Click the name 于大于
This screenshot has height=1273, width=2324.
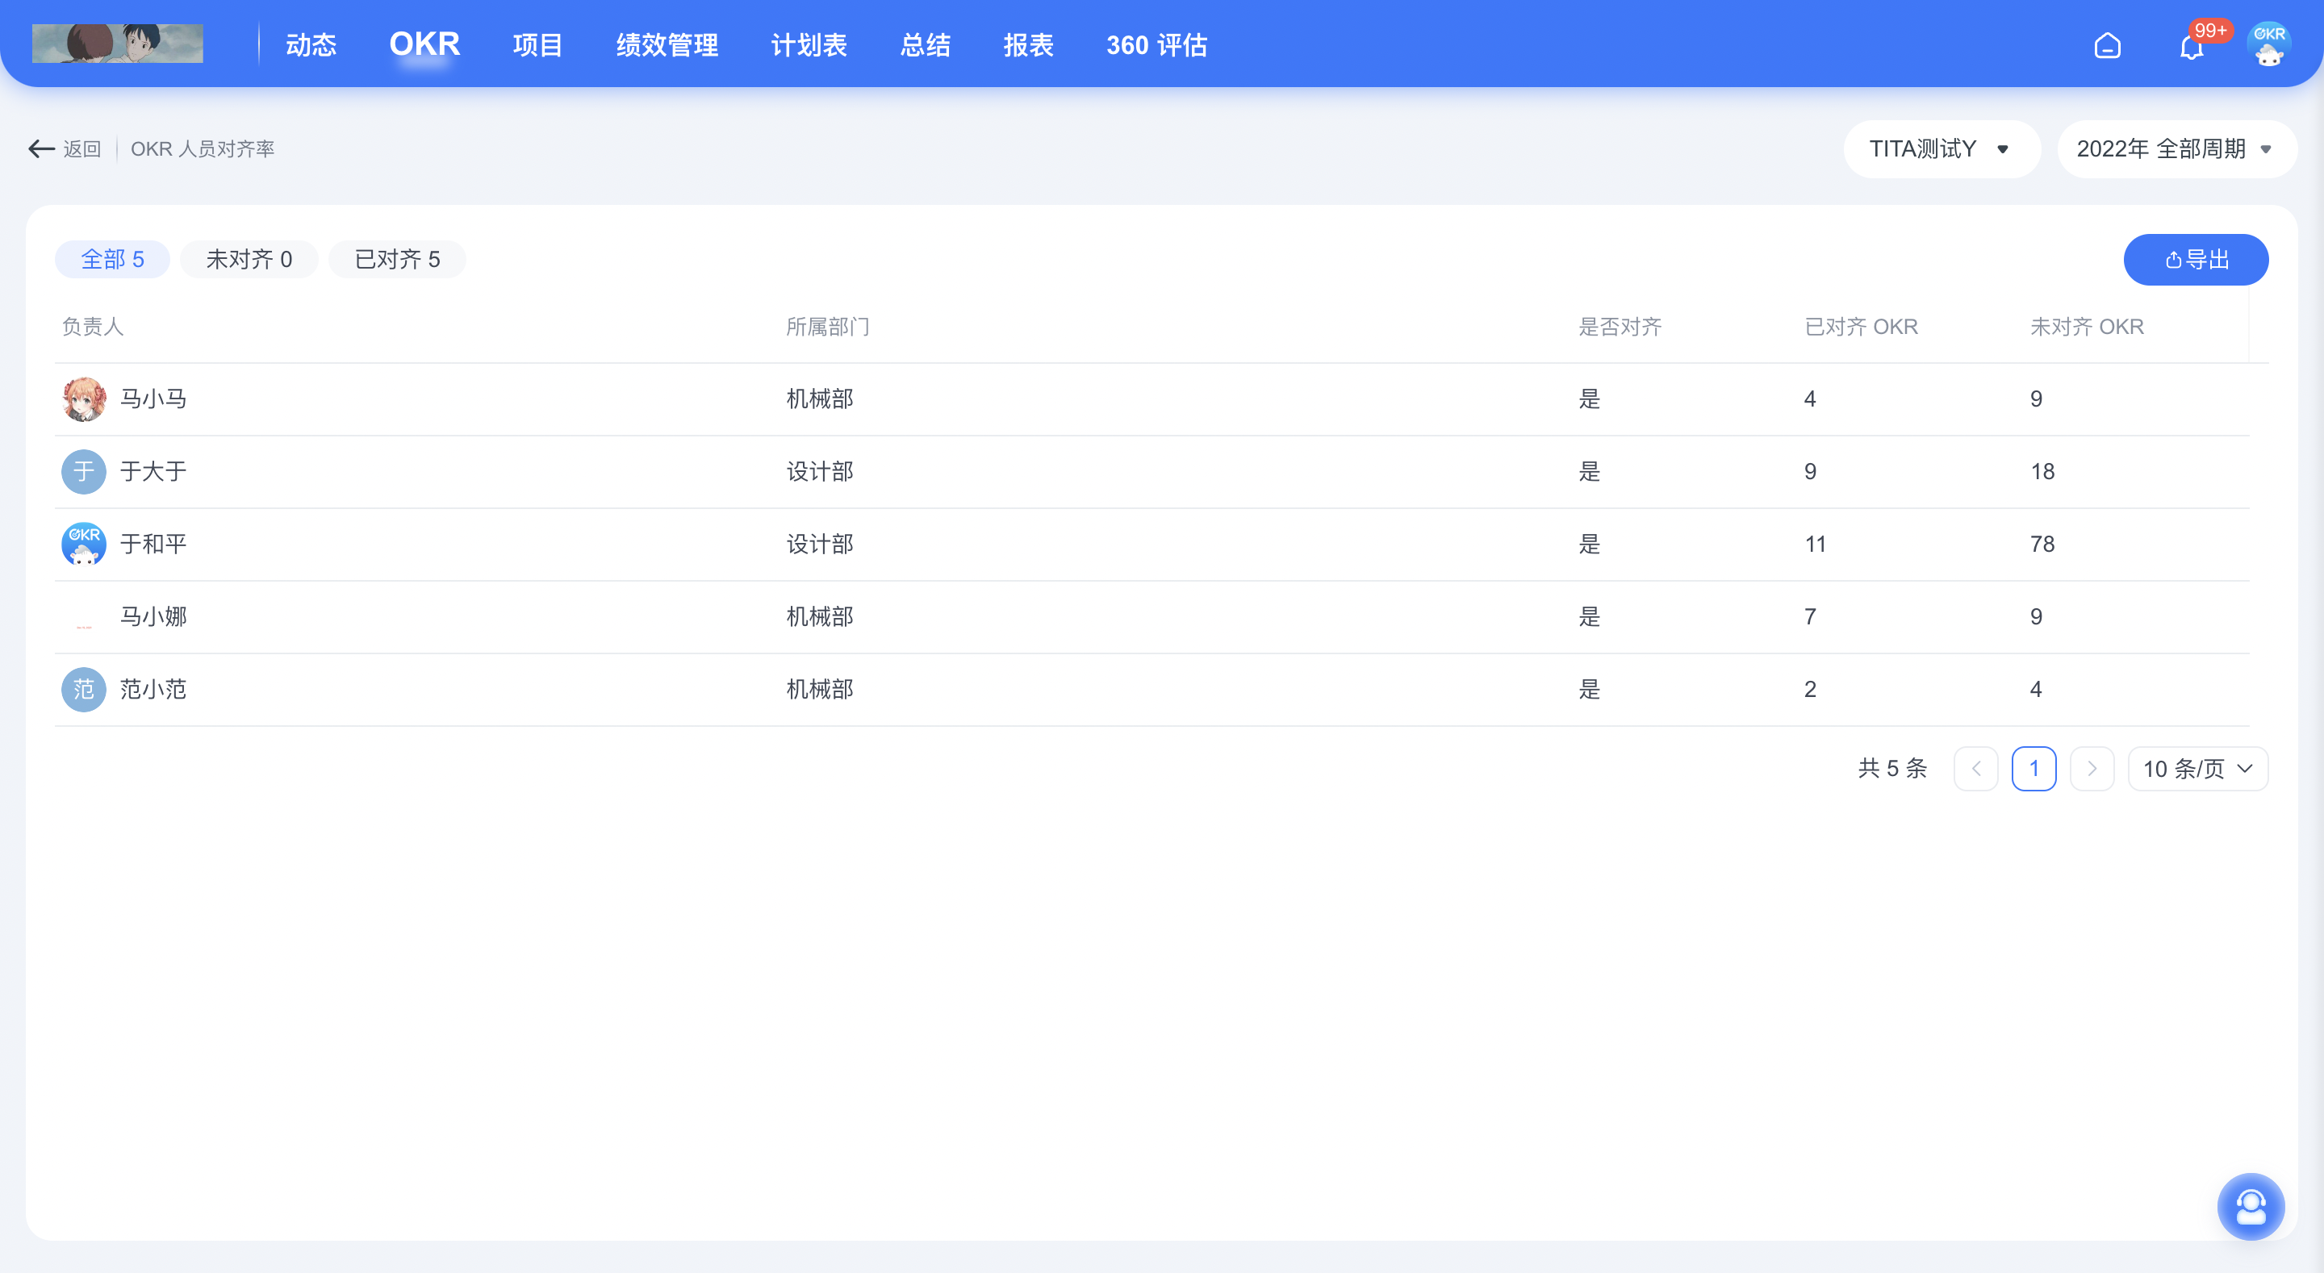pyautogui.click(x=153, y=471)
